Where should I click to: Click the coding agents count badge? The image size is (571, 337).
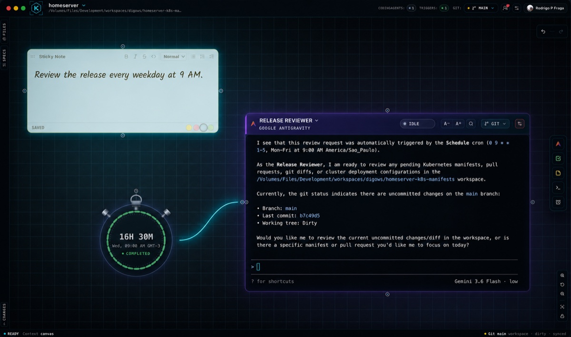click(x=411, y=8)
